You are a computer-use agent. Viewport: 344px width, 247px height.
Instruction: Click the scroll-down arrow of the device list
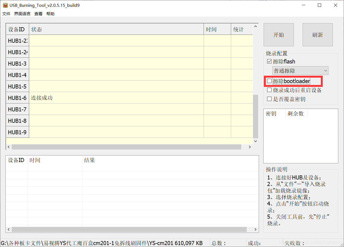click(255, 141)
